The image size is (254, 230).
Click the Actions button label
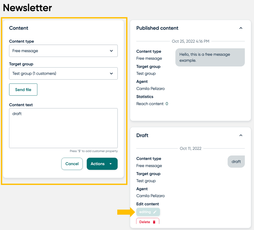pos(98,164)
